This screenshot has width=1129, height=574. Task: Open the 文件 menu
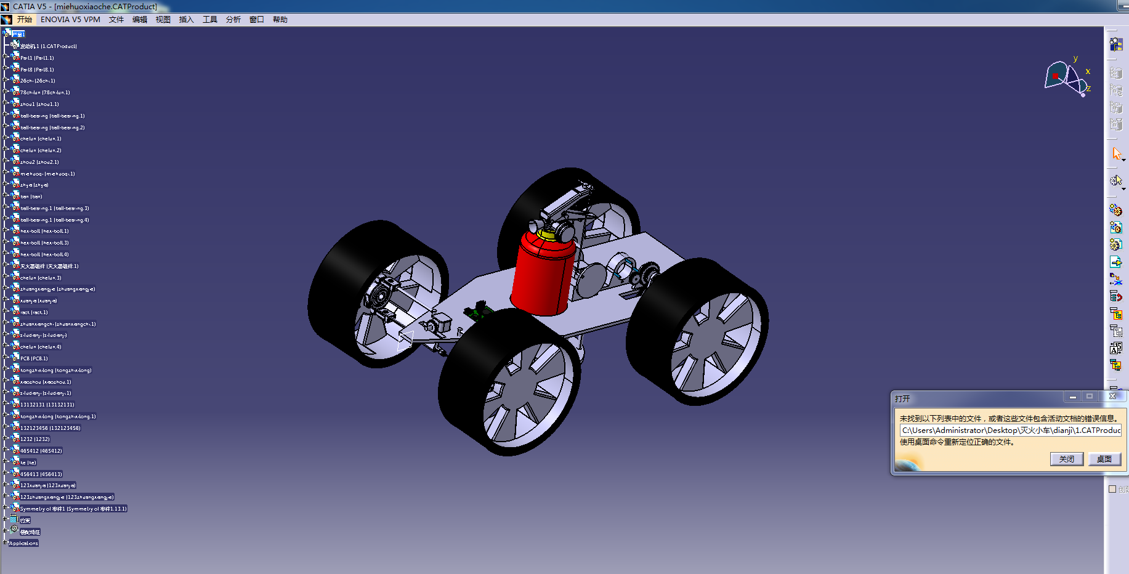click(116, 20)
